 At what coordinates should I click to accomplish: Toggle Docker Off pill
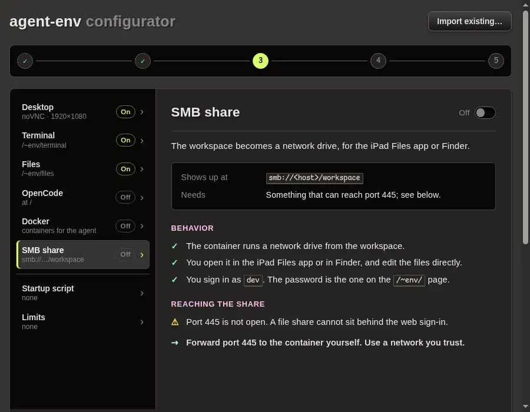pyautogui.click(x=125, y=226)
